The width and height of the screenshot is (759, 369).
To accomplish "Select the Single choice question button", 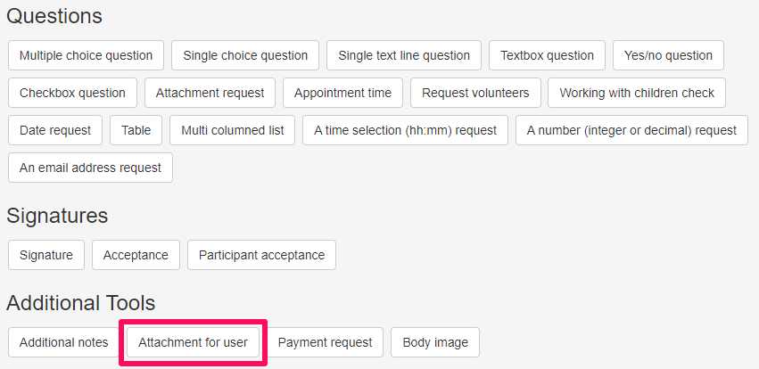I will pos(245,55).
